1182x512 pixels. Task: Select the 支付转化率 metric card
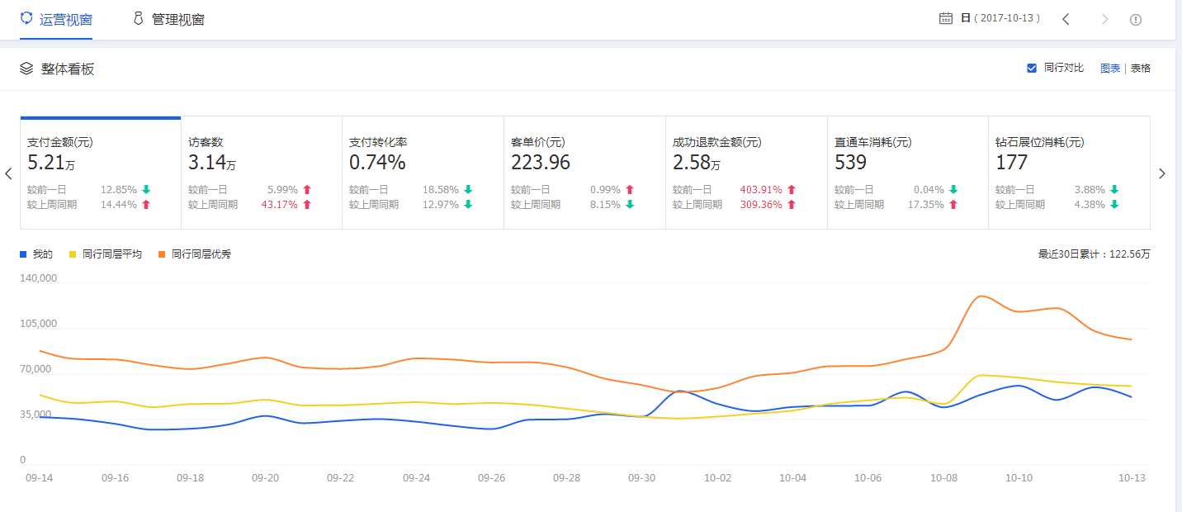click(x=423, y=173)
